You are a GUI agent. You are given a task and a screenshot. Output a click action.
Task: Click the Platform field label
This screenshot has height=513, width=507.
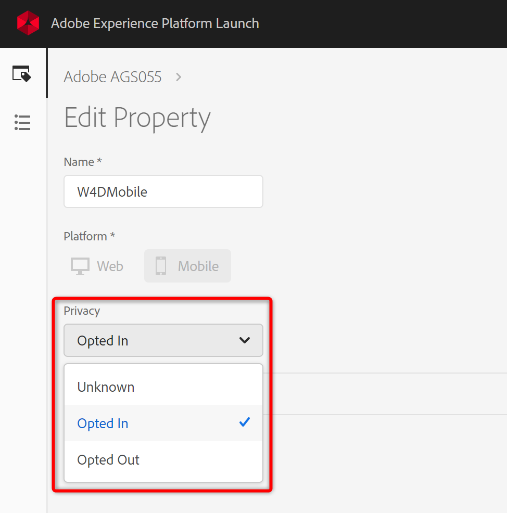click(x=89, y=236)
